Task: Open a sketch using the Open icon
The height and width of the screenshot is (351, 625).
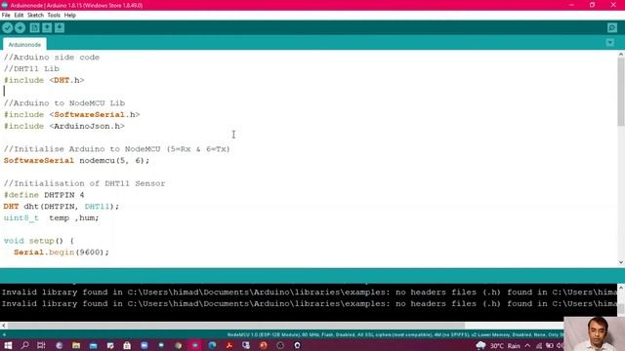Action: coord(47,28)
